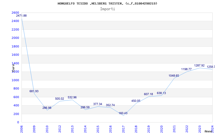Click the 200 y-axis value
The height and width of the screenshot is (134, 215).
(x=16, y=114)
